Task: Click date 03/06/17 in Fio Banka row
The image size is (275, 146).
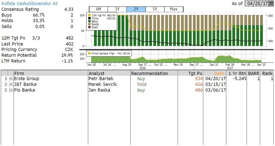Action: [215, 90]
